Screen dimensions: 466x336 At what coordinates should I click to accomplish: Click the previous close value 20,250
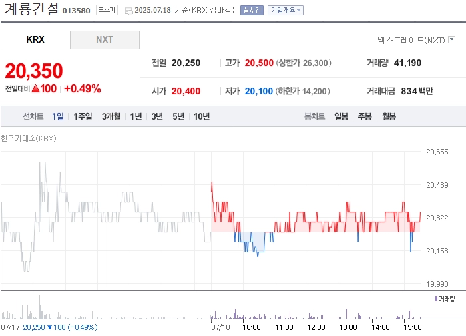pyautogui.click(x=186, y=63)
